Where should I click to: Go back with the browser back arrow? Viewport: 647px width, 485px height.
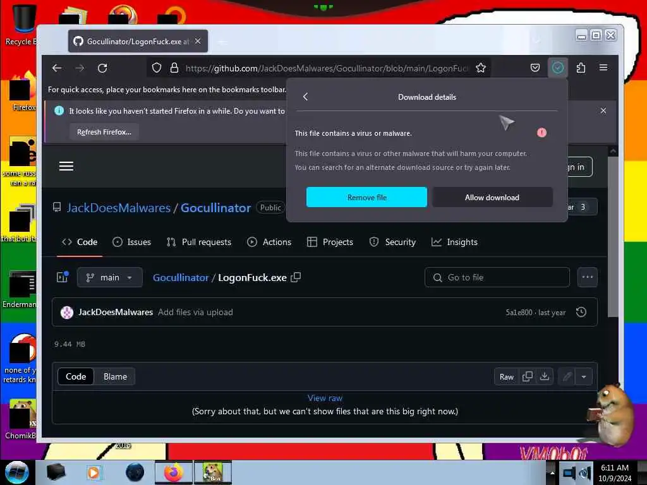coord(57,68)
